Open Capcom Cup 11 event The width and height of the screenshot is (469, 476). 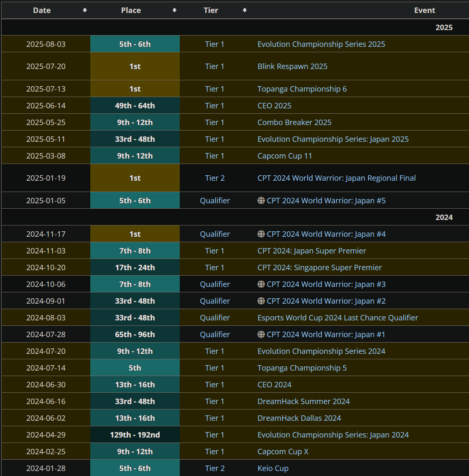[285, 156]
